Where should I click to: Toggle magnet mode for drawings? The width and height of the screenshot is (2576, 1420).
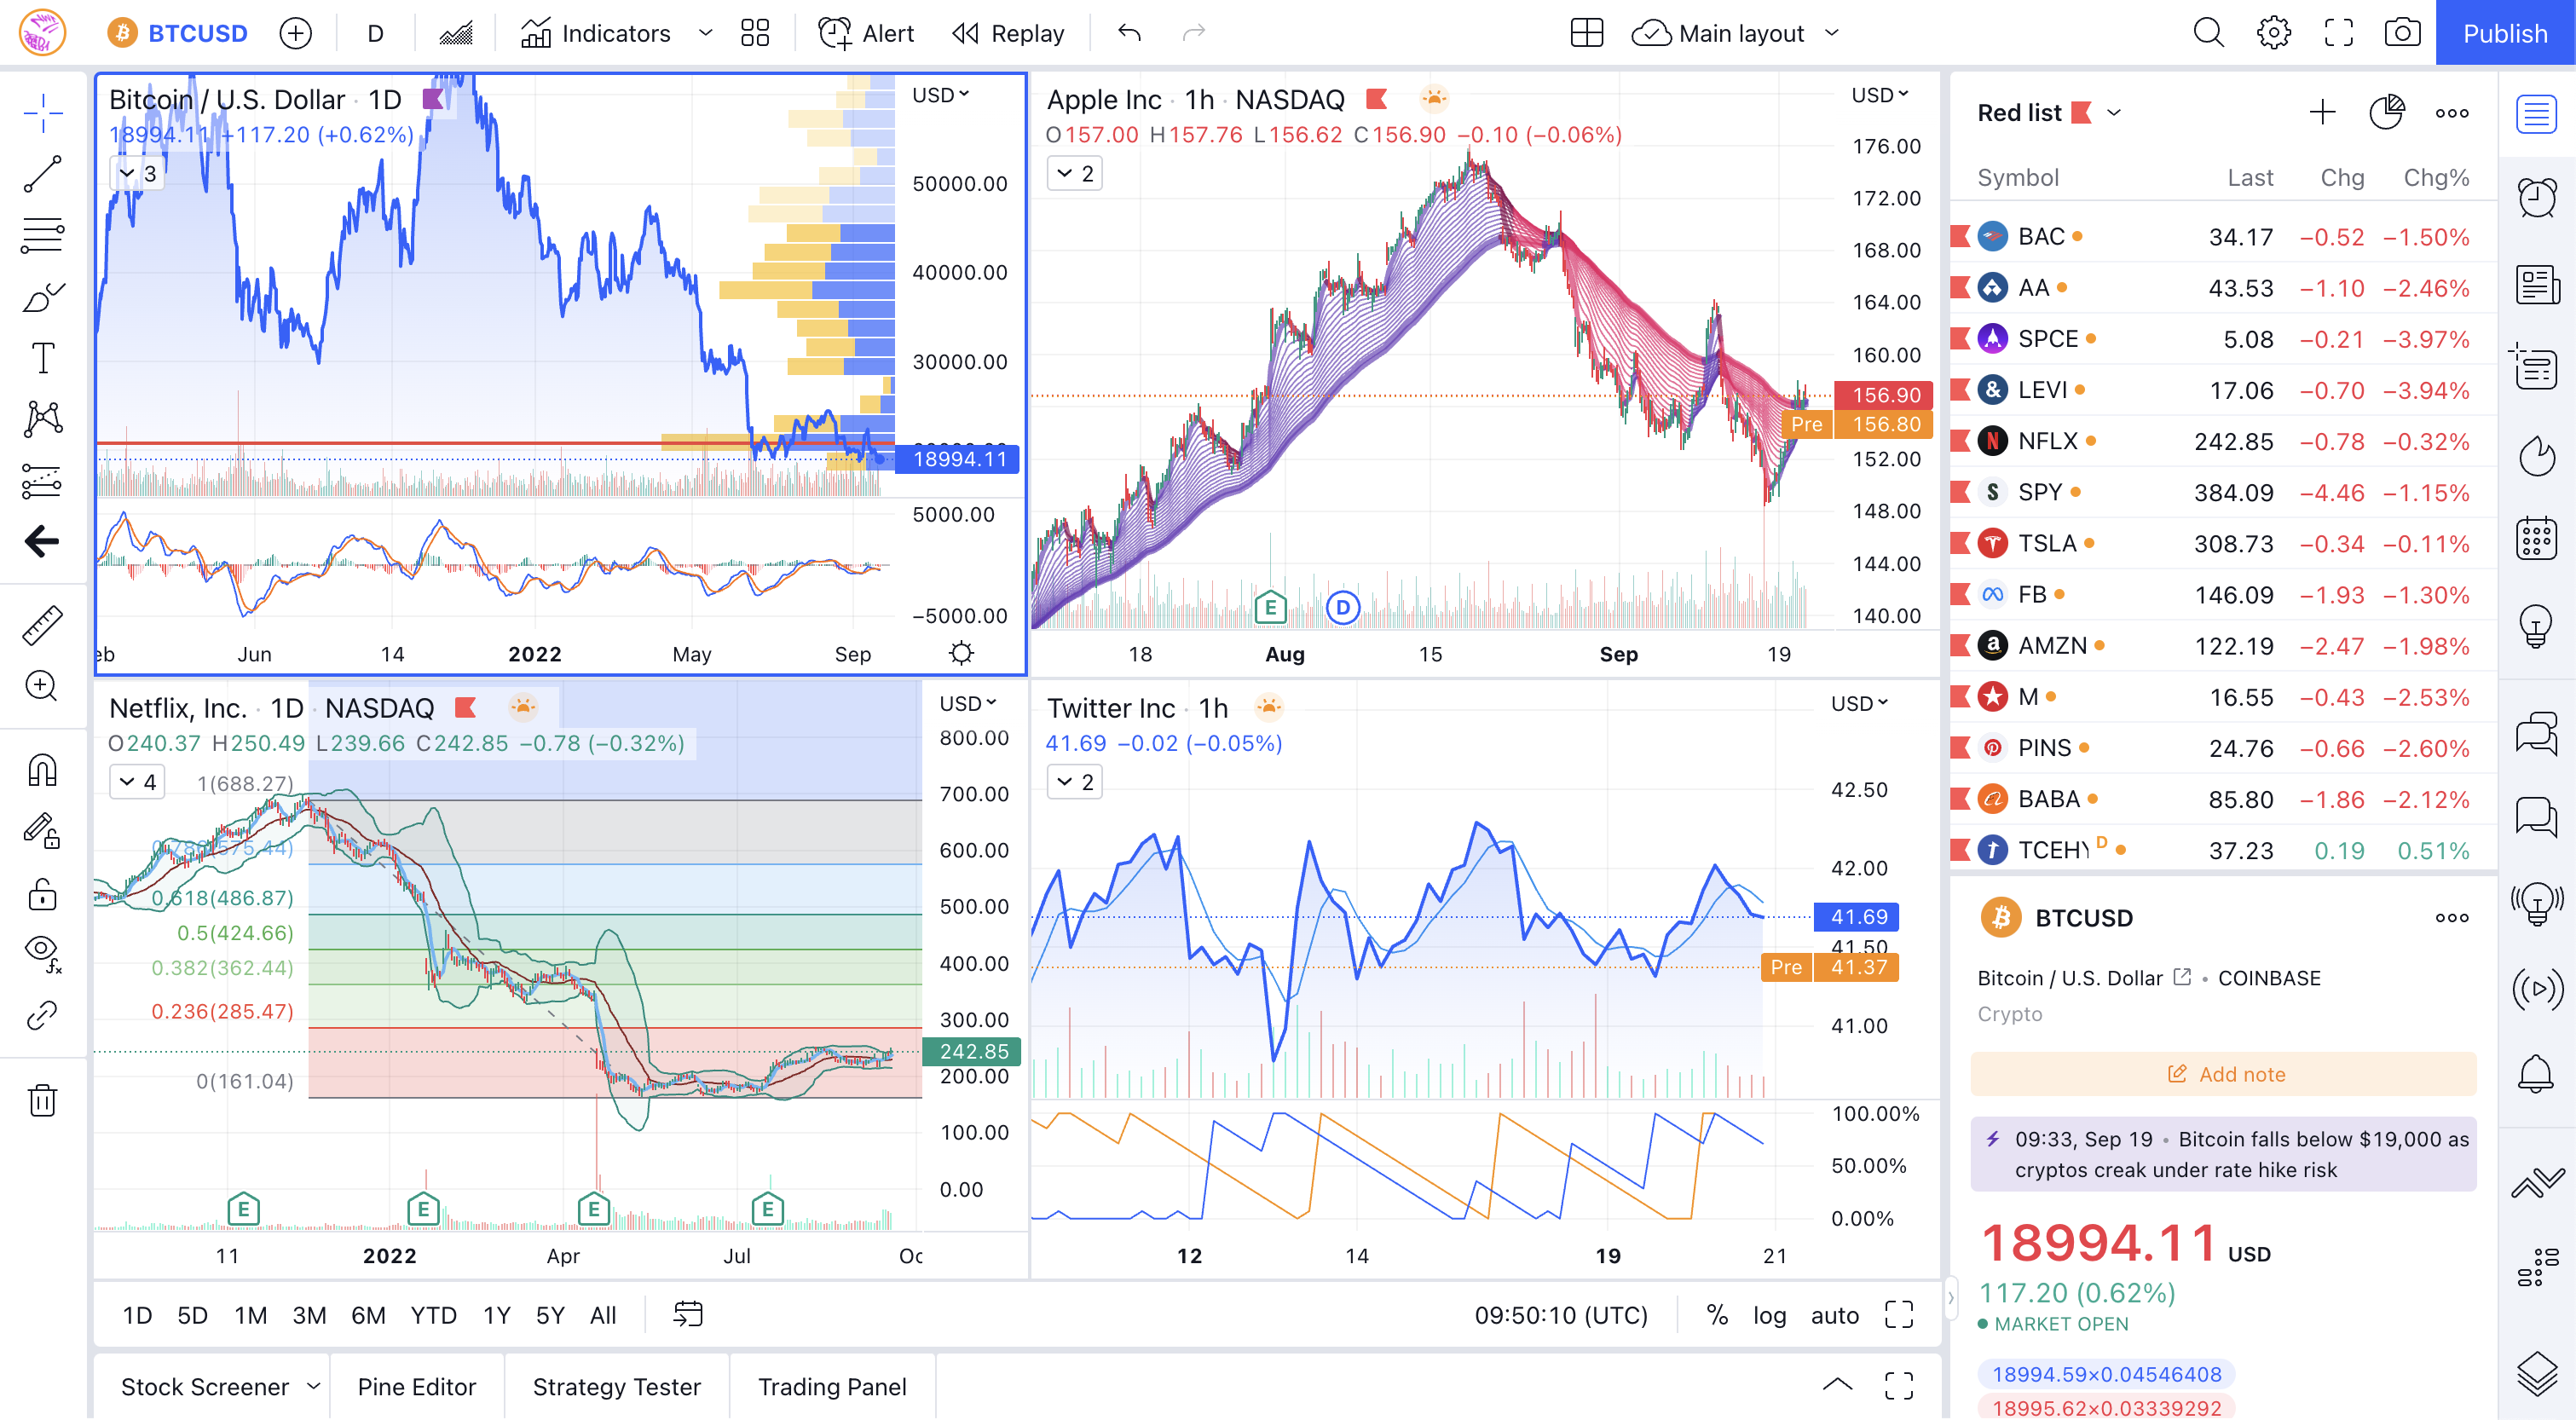[43, 770]
